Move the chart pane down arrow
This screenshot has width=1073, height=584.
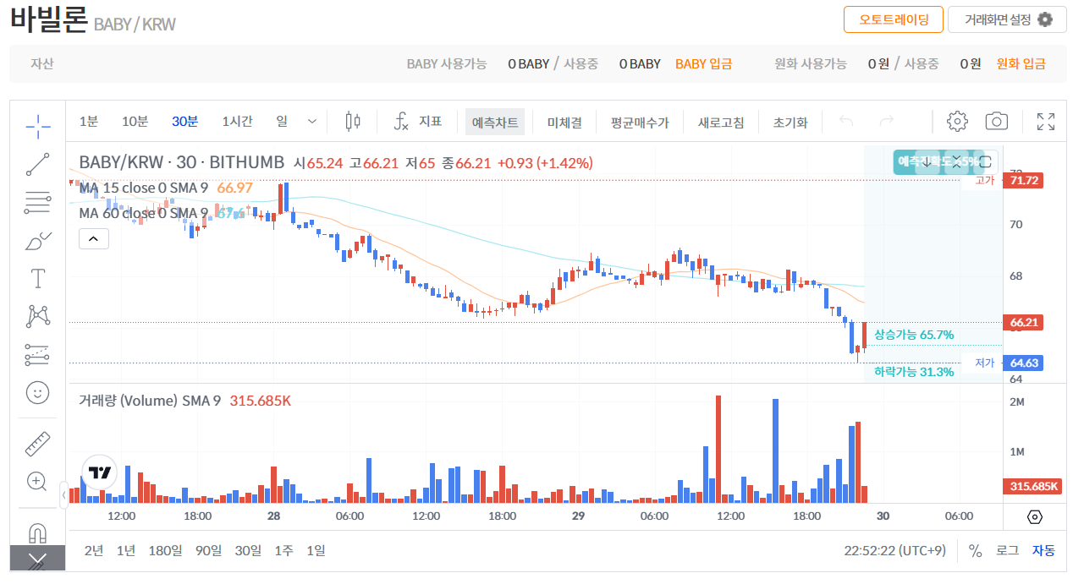pyautogui.click(x=926, y=161)
